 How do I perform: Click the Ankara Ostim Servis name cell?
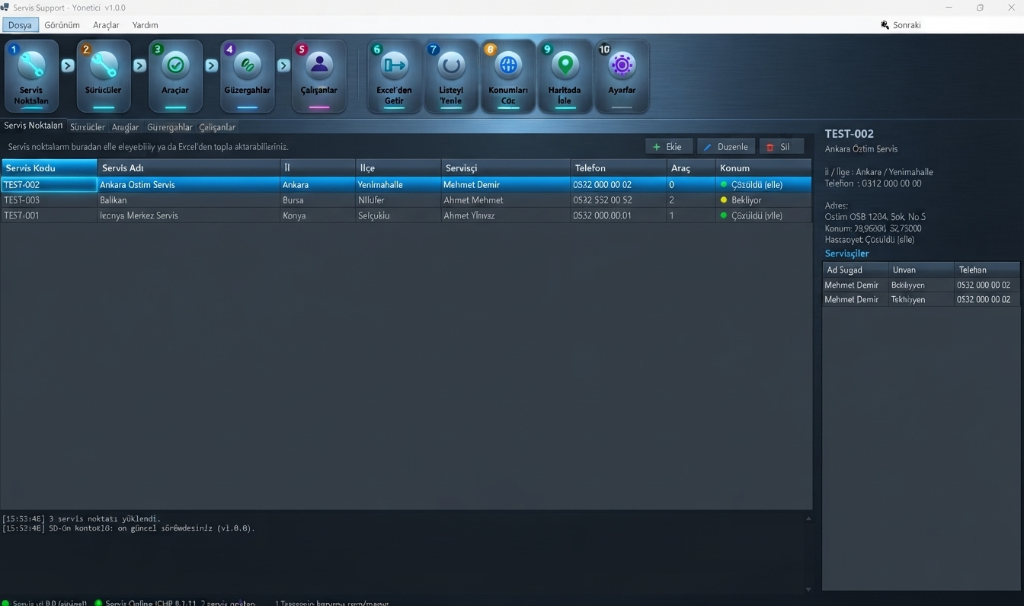point(188,185)
